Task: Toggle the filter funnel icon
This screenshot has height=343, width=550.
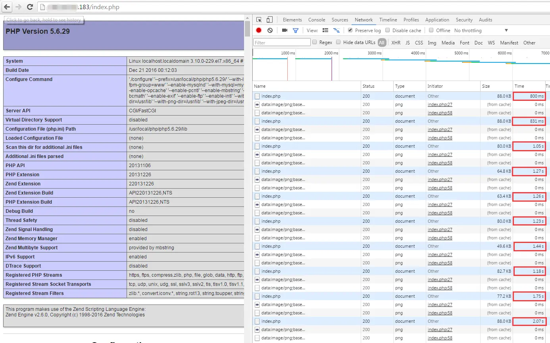Action: 296,30
